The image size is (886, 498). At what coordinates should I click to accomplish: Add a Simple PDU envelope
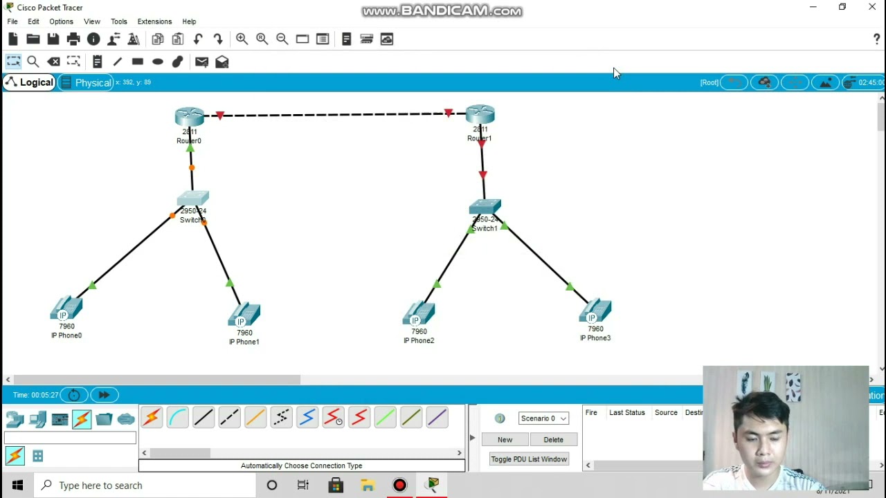coord(201,62)
